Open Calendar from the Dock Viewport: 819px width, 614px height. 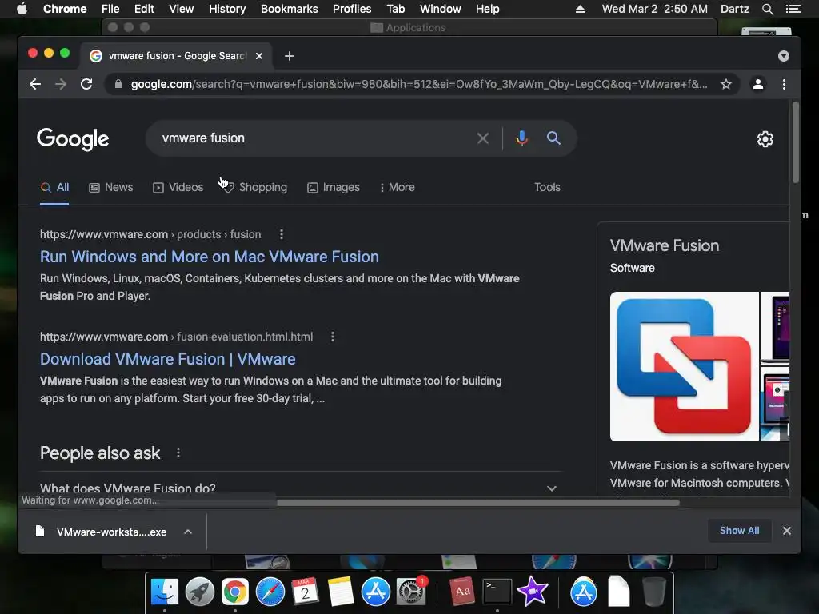(305, 592)
